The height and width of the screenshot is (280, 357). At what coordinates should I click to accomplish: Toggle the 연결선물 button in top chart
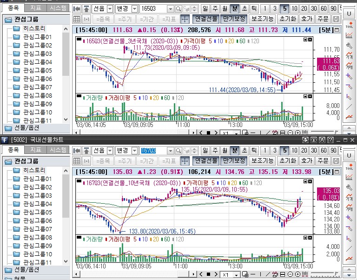pos(205,19)
